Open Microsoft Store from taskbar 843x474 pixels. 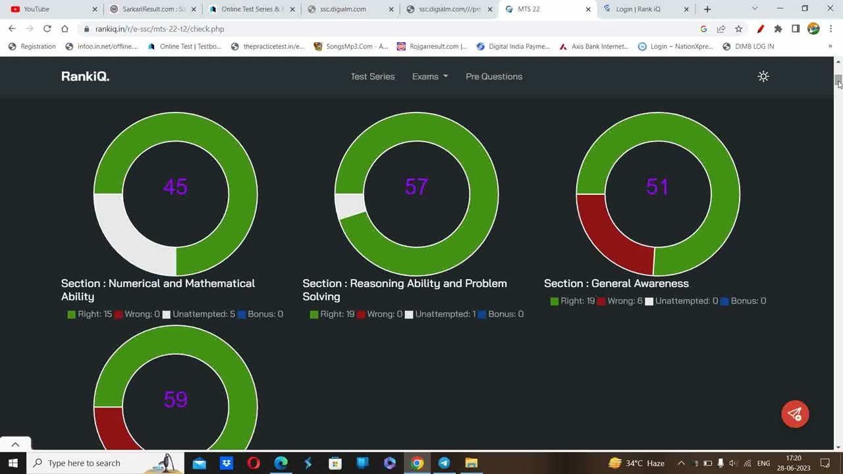coord(335,463)
